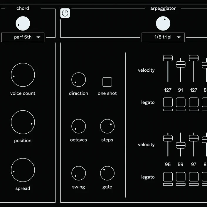Toggle first legato box in top row
Image resolution: width=207 pixels, height=207 pixels.
tap(168, 102)
